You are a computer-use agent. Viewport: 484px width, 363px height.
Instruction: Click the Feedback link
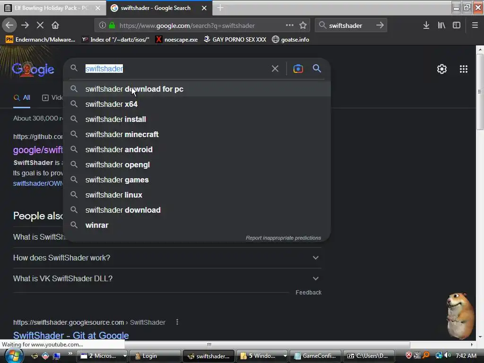pyautogui.click(x=308, y=292)
